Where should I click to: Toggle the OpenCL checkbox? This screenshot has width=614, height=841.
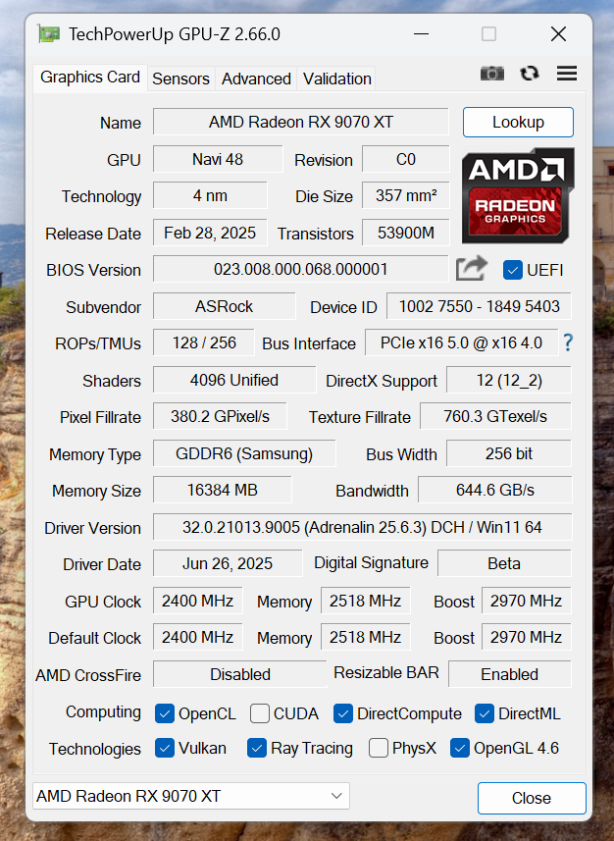165,713
